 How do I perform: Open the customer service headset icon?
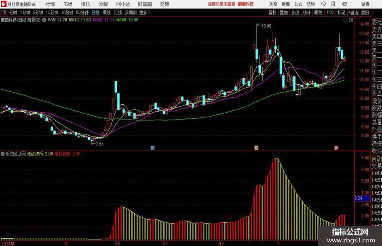click(323, 4)
